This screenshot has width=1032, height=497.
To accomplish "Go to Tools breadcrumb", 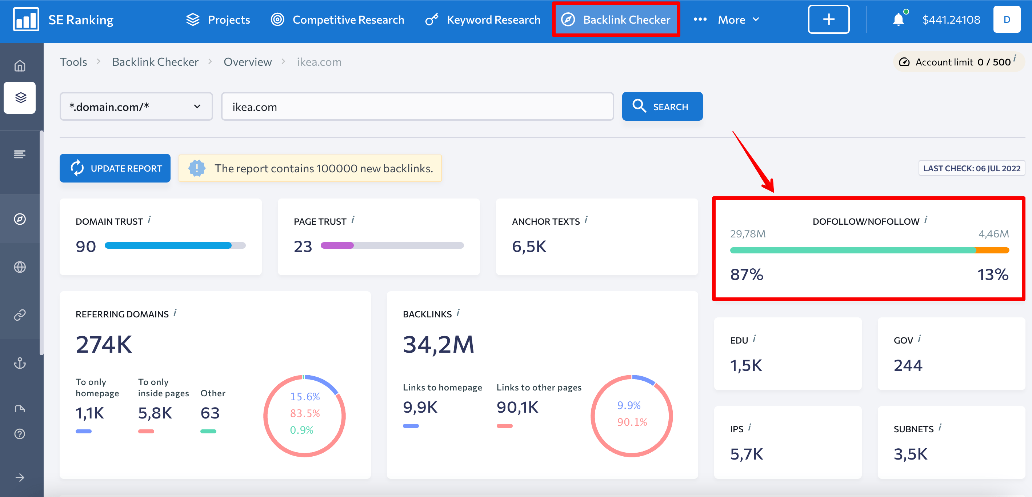I will pos(73,62).
